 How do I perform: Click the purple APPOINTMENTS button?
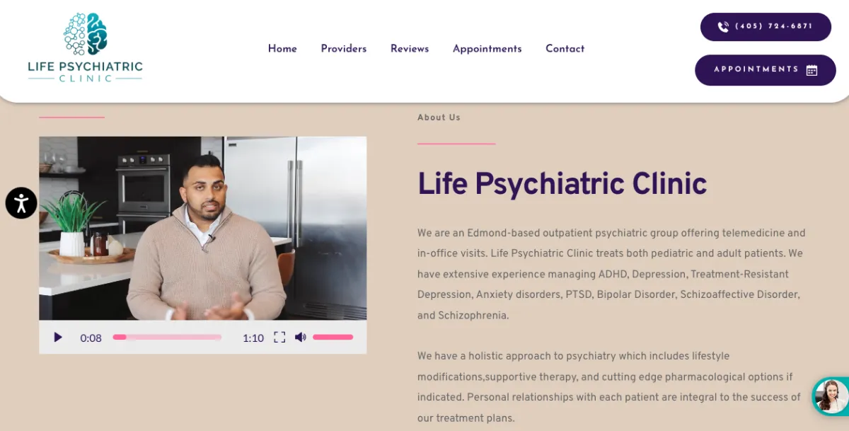tap(766, 70)
